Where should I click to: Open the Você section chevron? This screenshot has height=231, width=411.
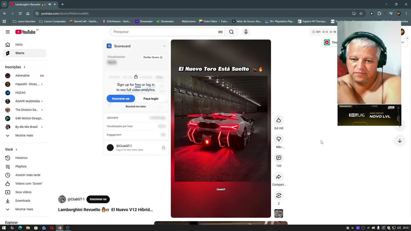16,150
